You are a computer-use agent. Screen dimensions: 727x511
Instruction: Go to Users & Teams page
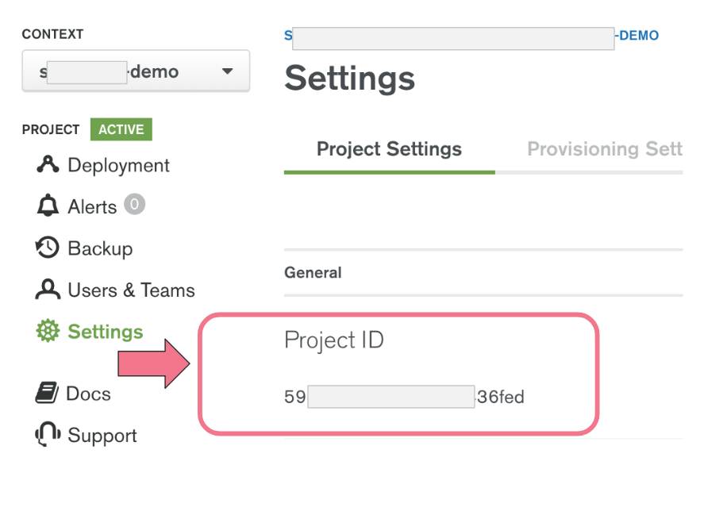point(131,290)
